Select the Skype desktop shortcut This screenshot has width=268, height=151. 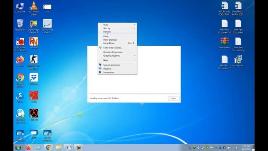tap(20, 97)
